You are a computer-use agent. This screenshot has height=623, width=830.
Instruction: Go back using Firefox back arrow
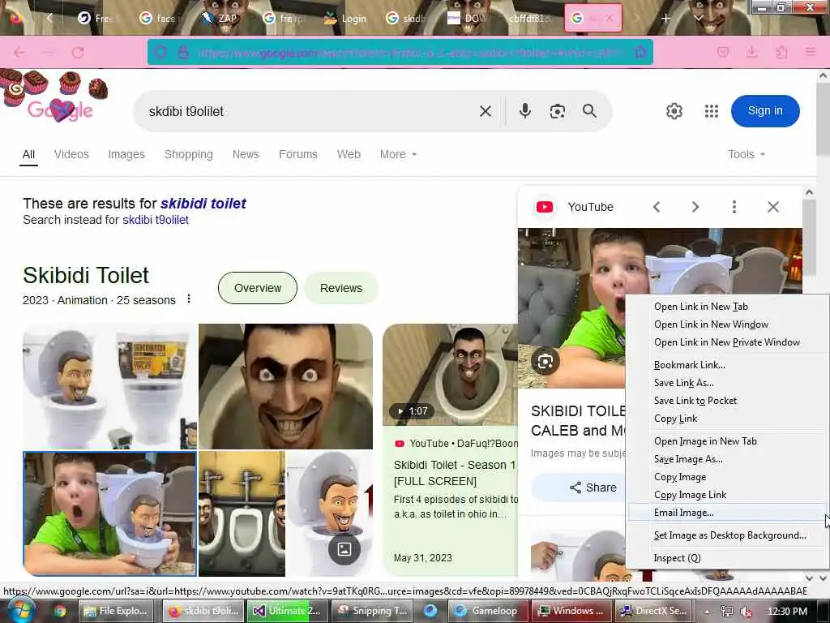(19, 53)
